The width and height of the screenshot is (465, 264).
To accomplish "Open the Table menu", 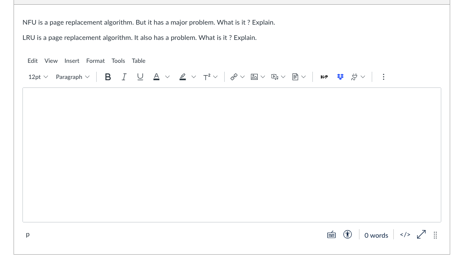I will point(138,61).
